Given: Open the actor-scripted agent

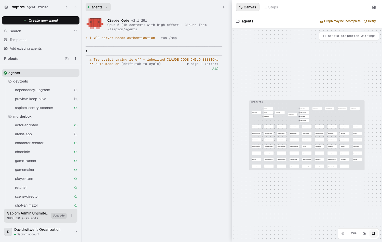Looking at the screenshot, I should 26,125.
